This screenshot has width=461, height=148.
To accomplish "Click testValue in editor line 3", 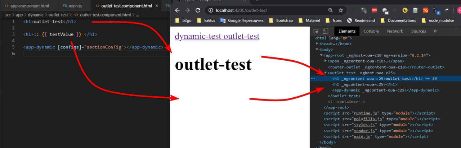I will pyautogui.click(x=61, y=34).
